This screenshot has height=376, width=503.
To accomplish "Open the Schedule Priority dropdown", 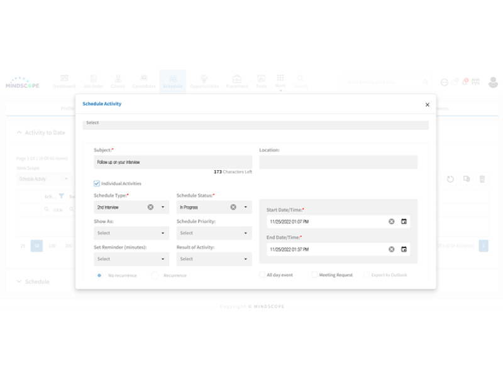I will (214, 232).
